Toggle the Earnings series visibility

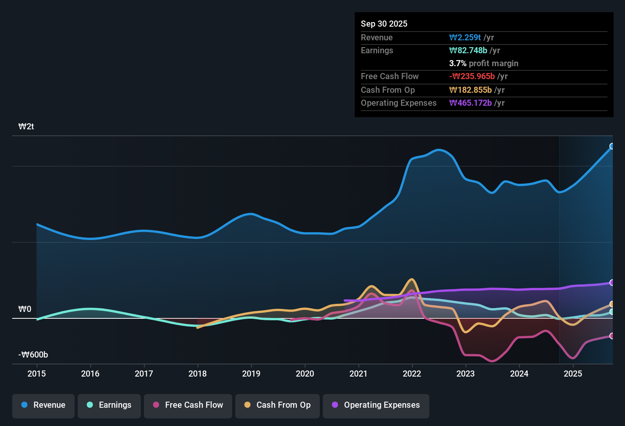[x=109, y=405]
